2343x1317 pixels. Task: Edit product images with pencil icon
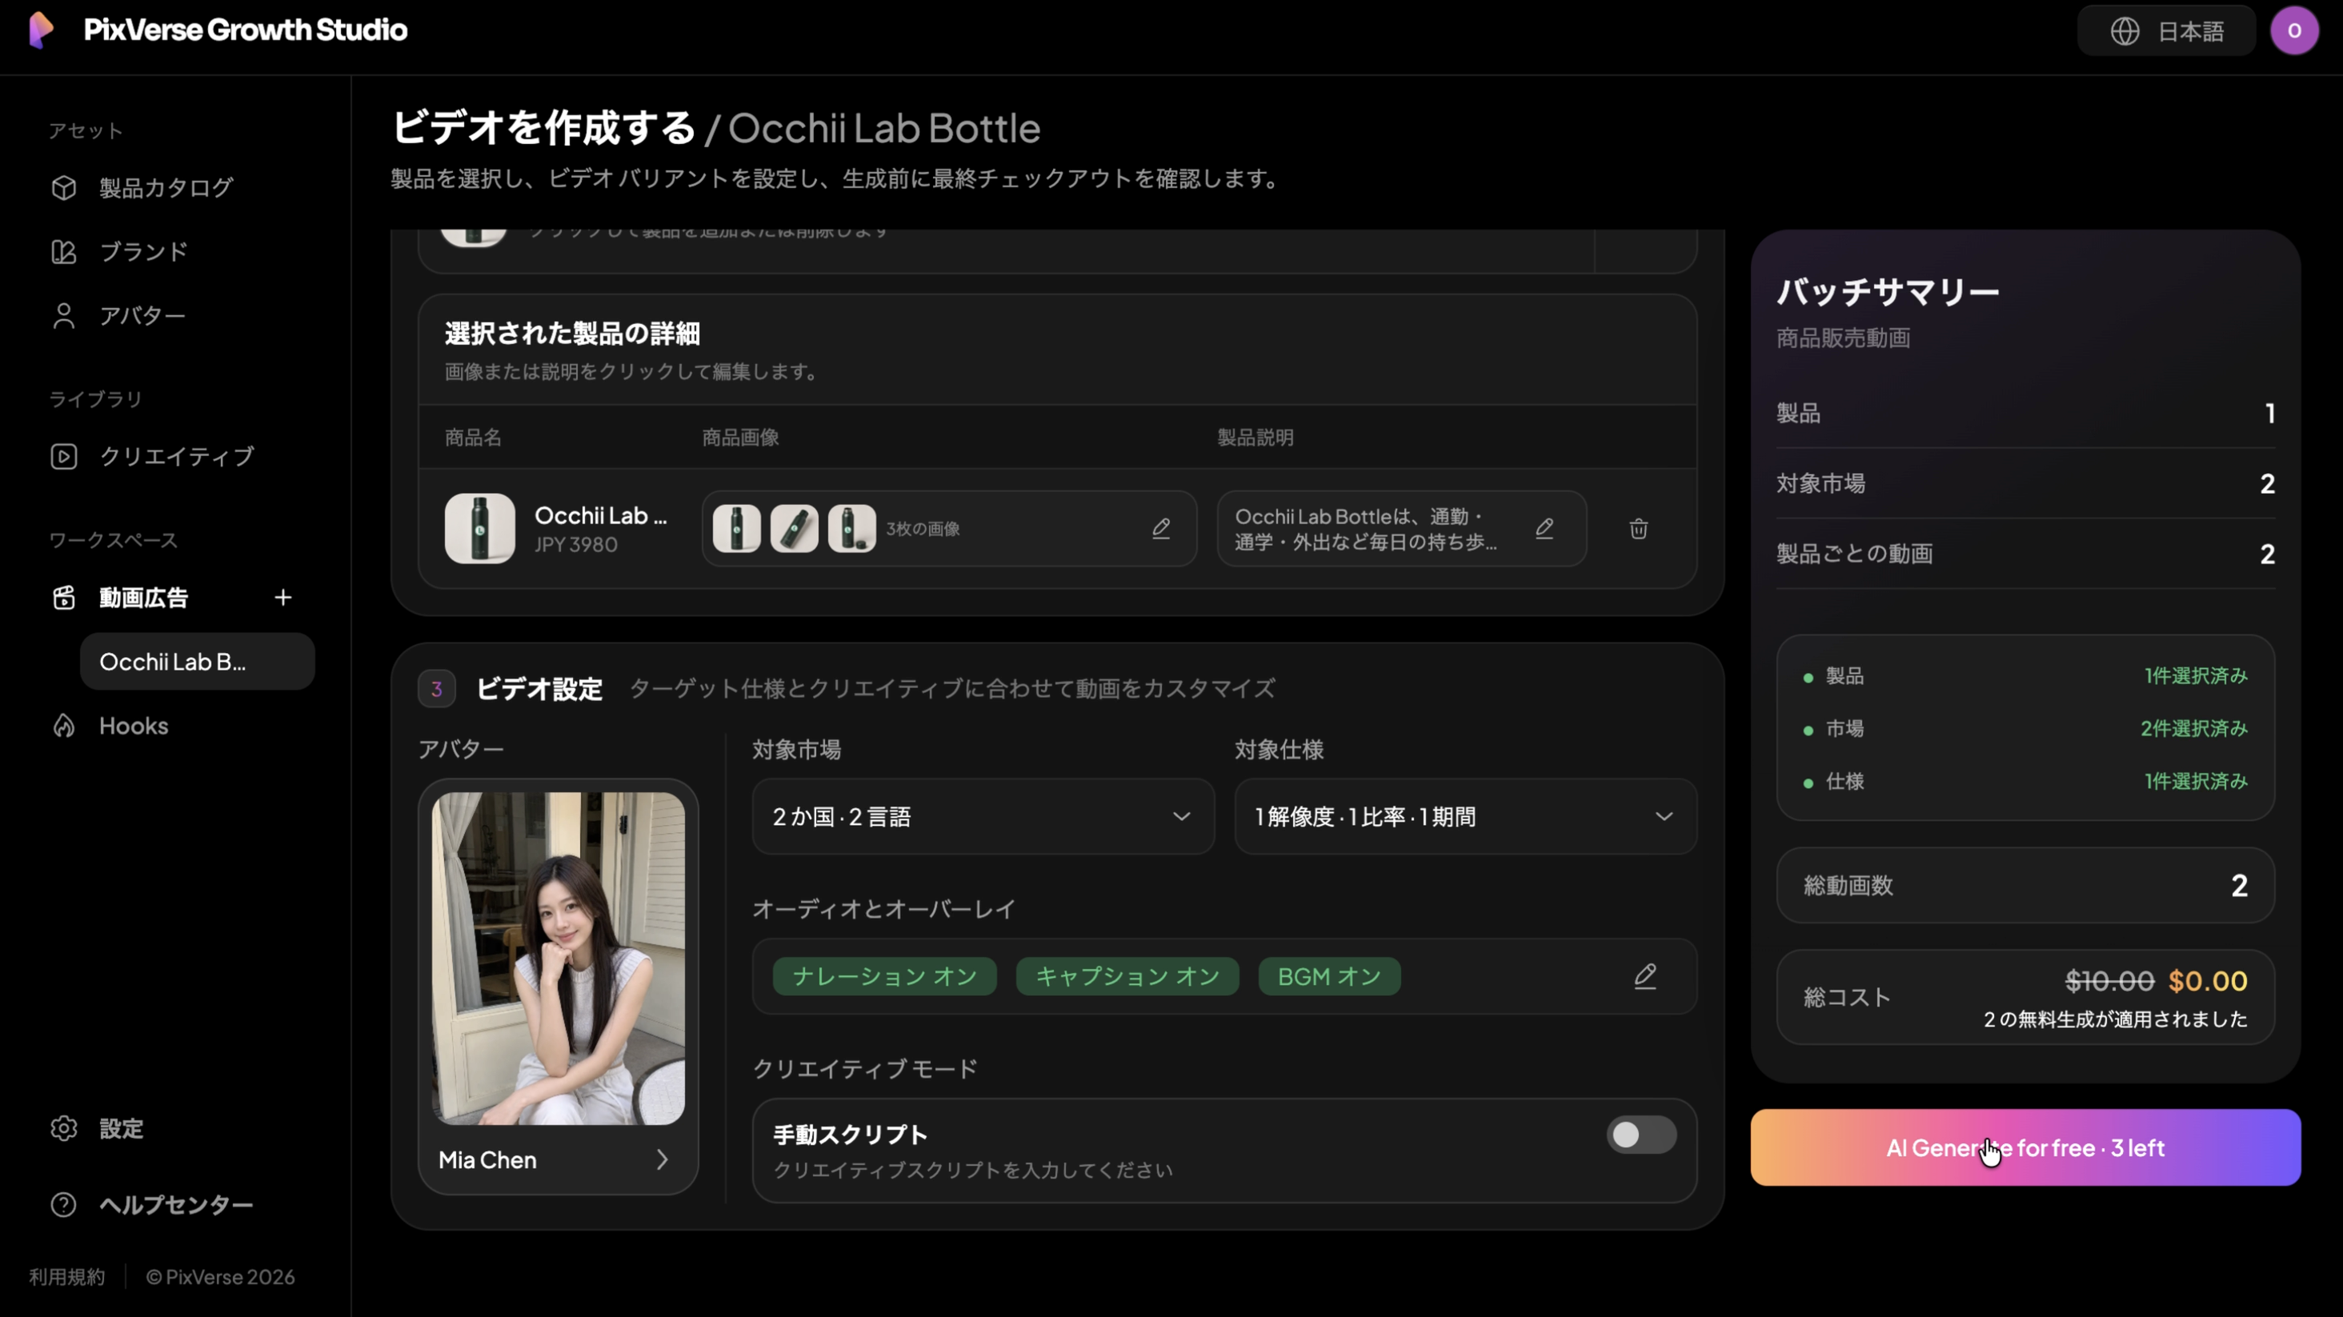pos(1161,528)
